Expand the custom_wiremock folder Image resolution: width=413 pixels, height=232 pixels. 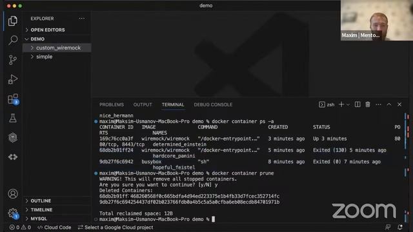(57, 48)
